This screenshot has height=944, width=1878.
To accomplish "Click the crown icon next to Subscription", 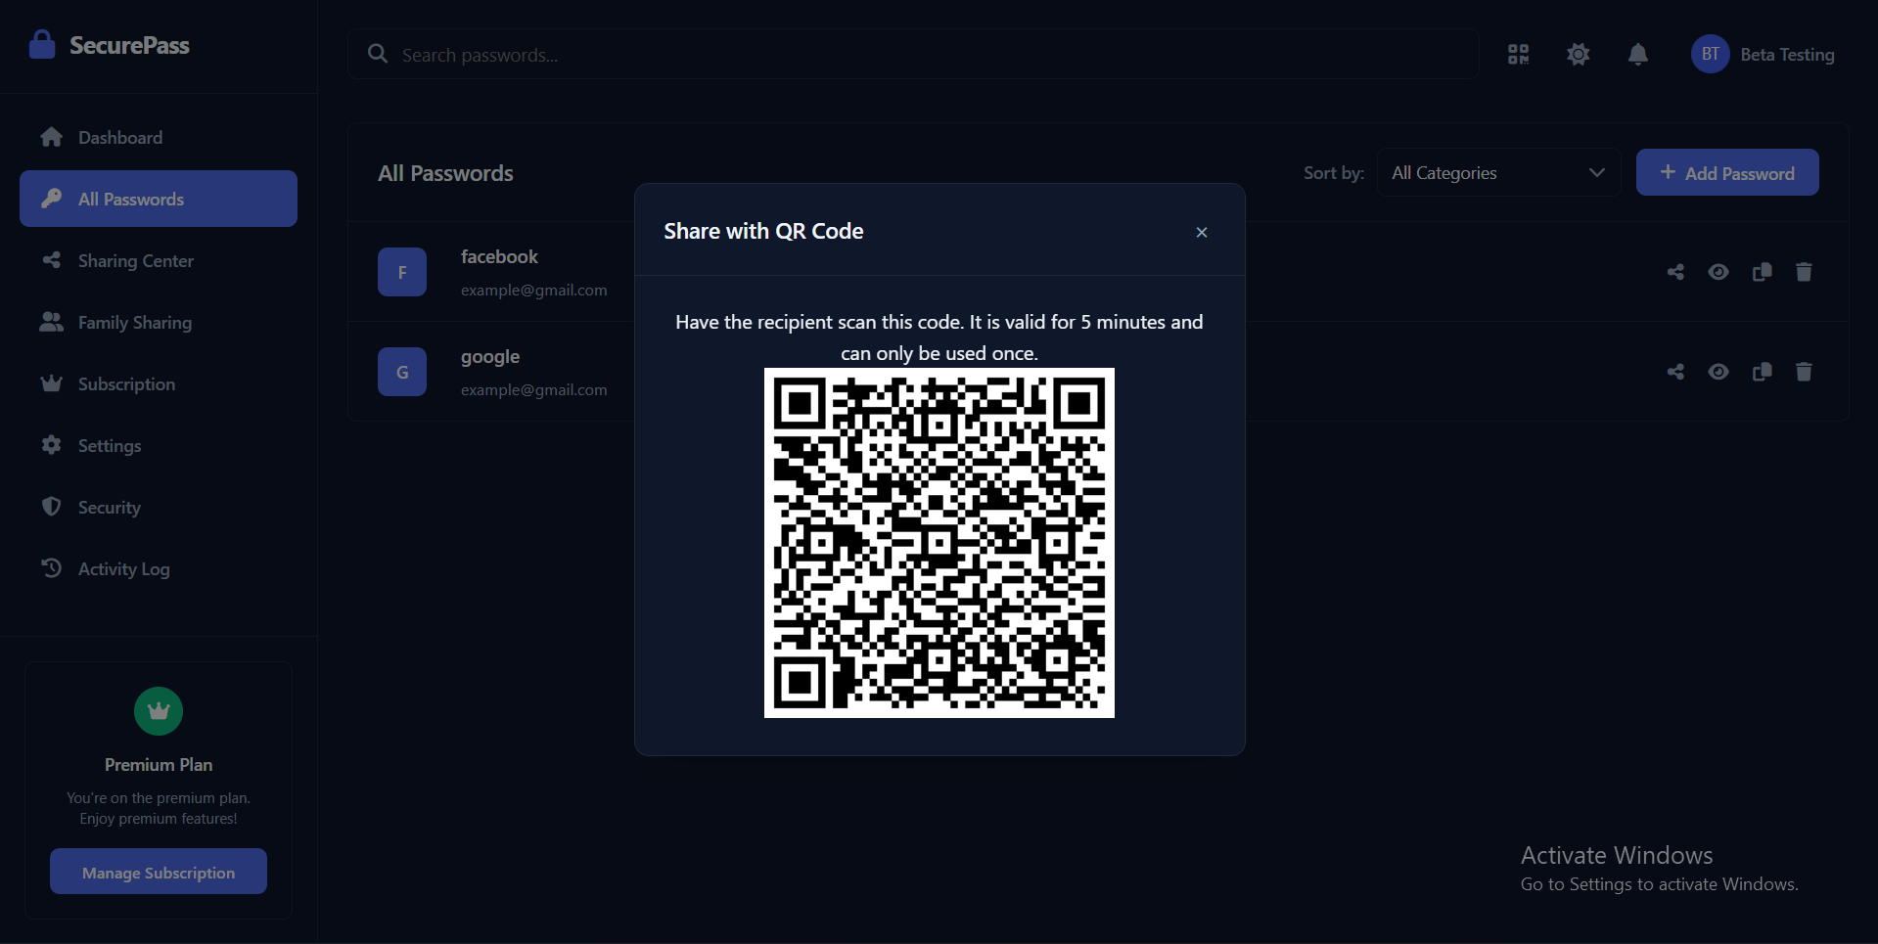I will pos(51,382).
